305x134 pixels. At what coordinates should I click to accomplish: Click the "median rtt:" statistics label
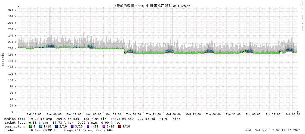tap(15, 119)
